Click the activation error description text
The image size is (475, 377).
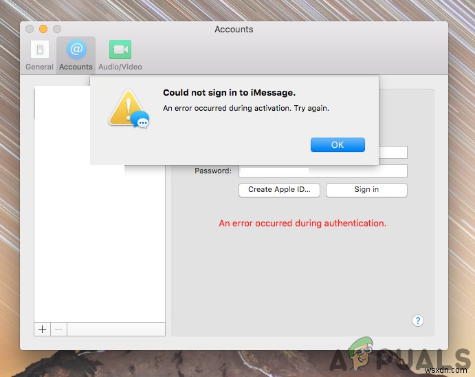246,108
